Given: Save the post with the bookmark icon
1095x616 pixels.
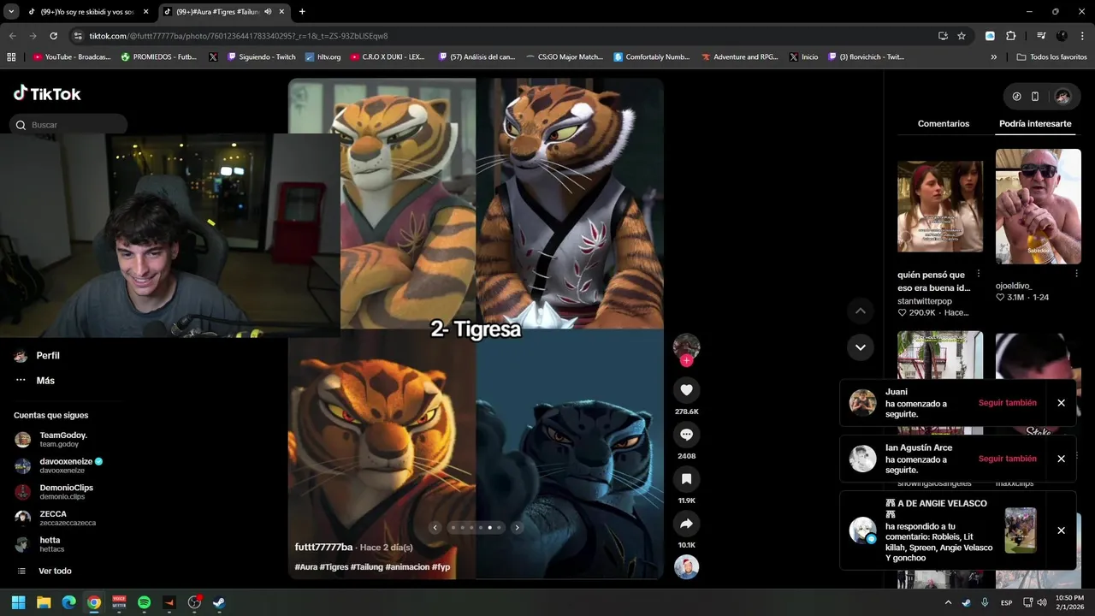Looking at the screenshot, I should [x=686, y=479].
